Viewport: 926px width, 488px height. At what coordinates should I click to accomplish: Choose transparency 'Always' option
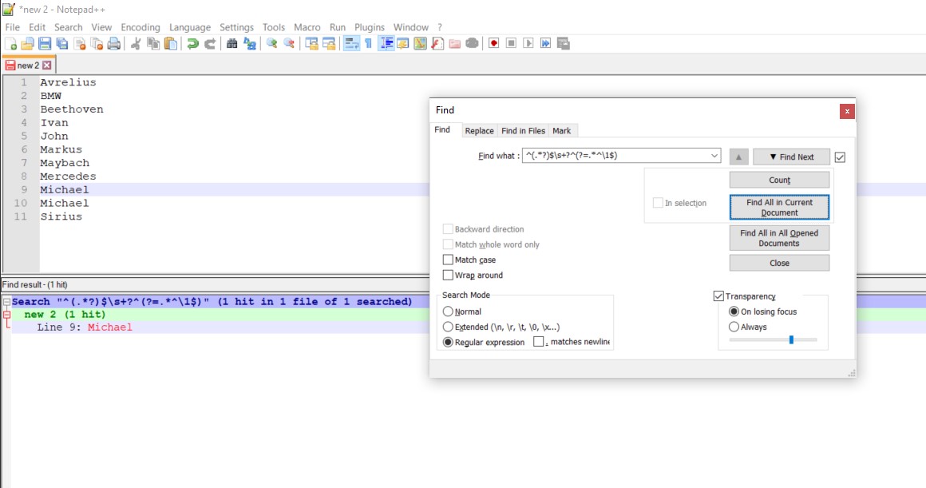point(734,327)
